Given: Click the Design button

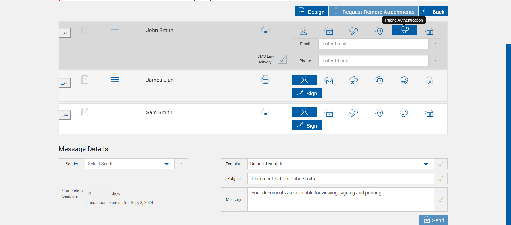Looking at the screenshot, I should pos(311,12).
